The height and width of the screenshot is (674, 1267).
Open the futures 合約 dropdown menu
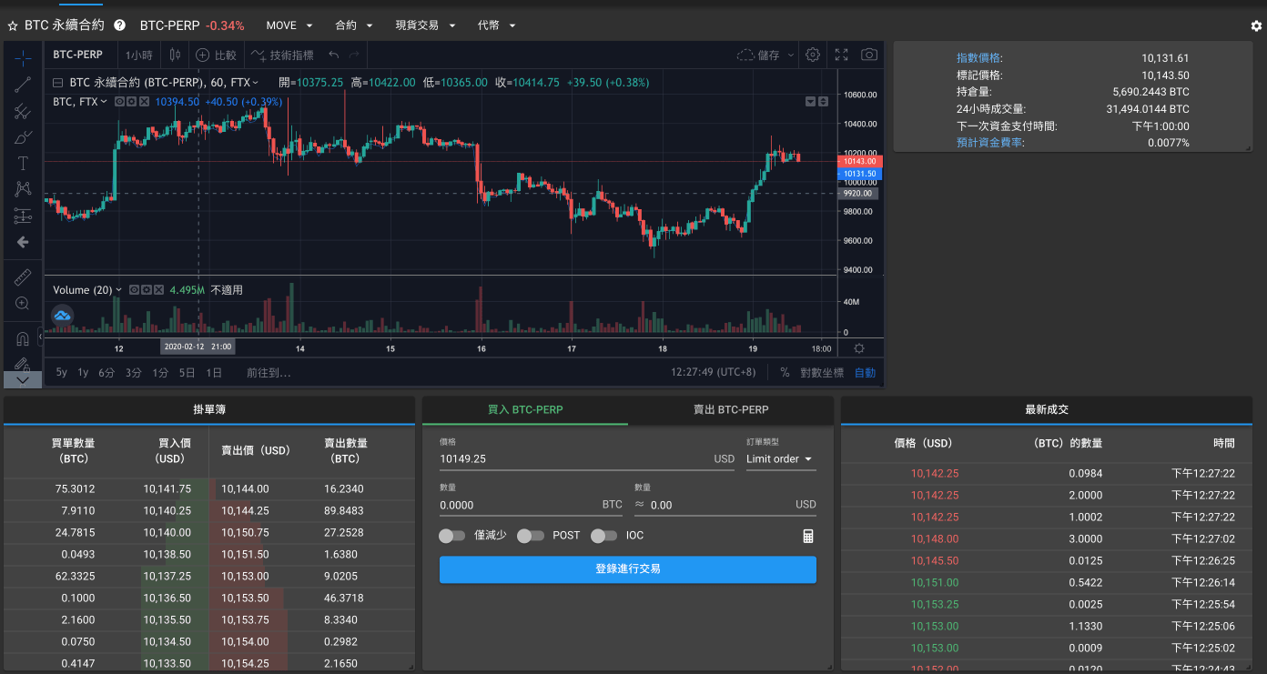click(x=352, y=25)
